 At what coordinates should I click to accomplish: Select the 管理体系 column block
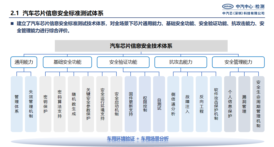coord(17,104)
